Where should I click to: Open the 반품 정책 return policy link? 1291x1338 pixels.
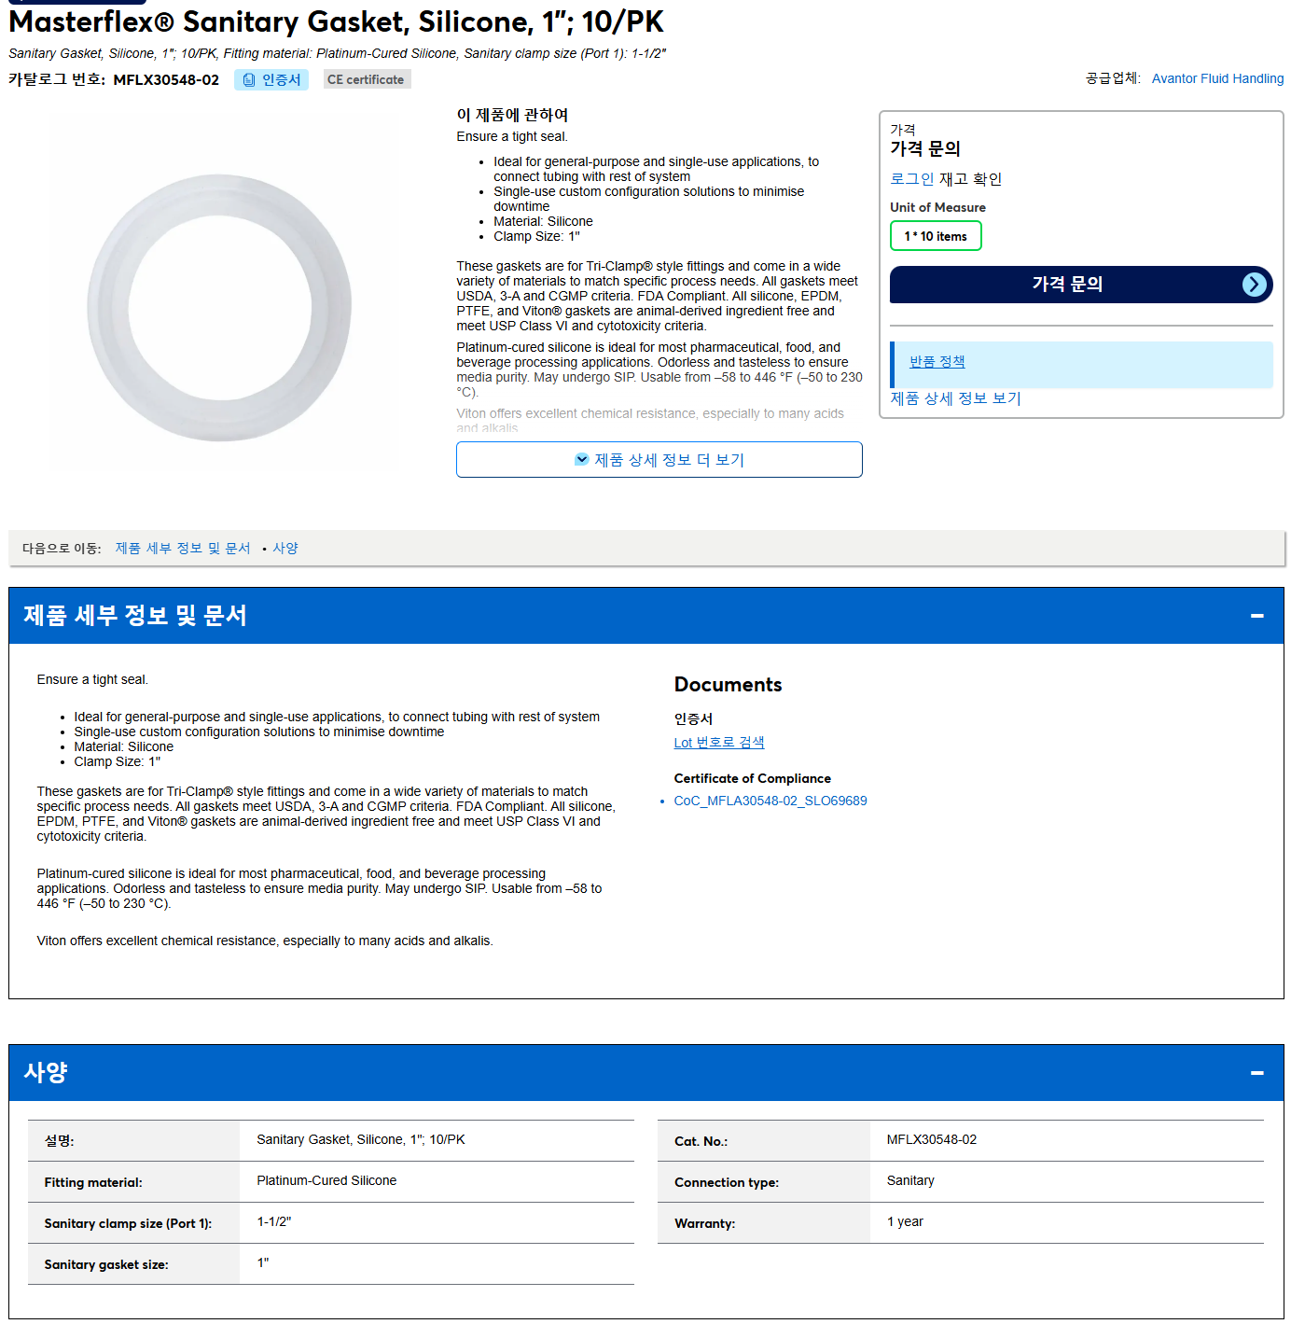937,362
